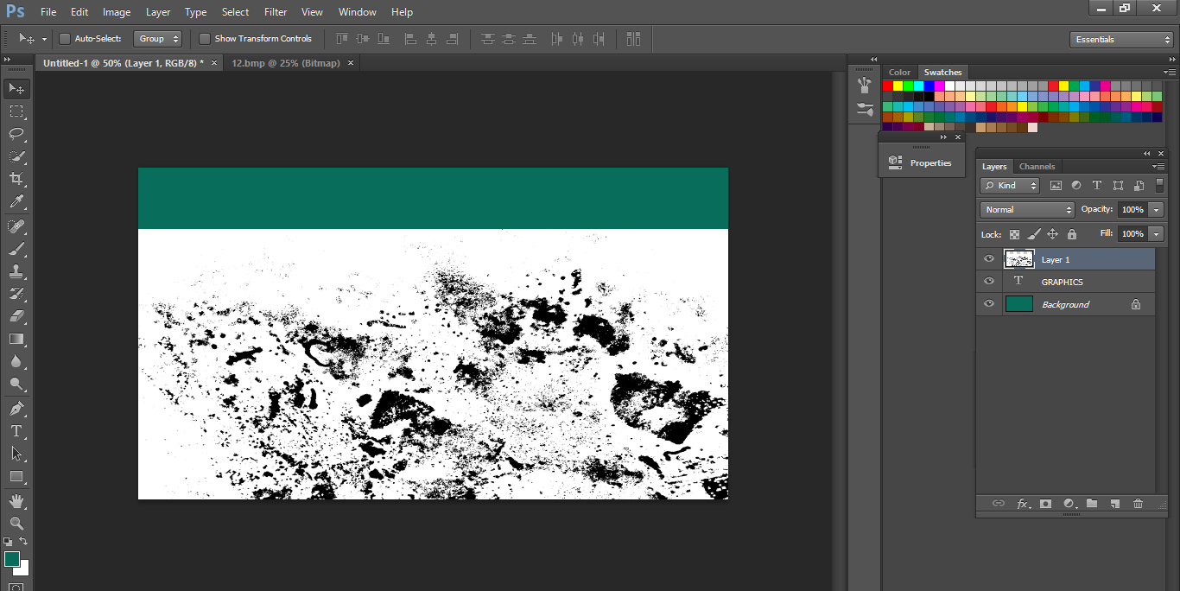The width and height of the screenshot is (1180, 591).
Task: Enable the Lock transparent pixels option
Action: [x=1013, y=233]
